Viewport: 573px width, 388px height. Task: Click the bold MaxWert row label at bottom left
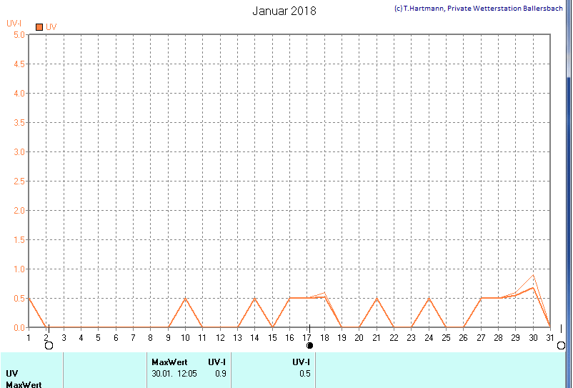tap(24, 384)
